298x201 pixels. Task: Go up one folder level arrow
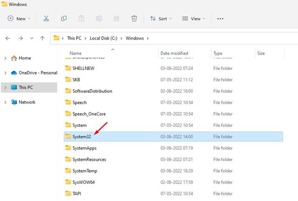(43, 38)
